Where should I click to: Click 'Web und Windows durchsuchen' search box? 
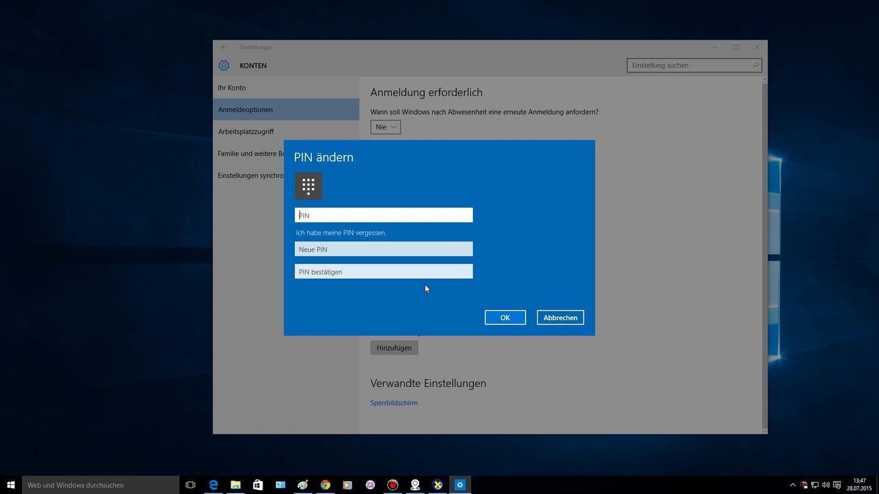coord(101,485)
